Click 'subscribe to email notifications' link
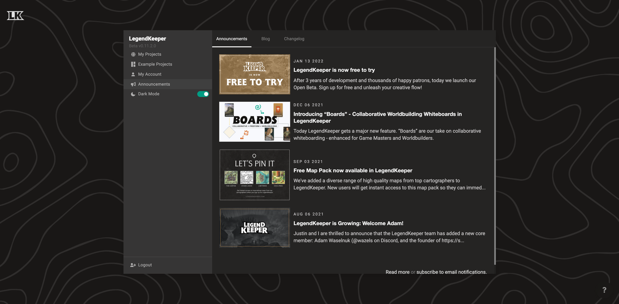 (x=452, y=272)
